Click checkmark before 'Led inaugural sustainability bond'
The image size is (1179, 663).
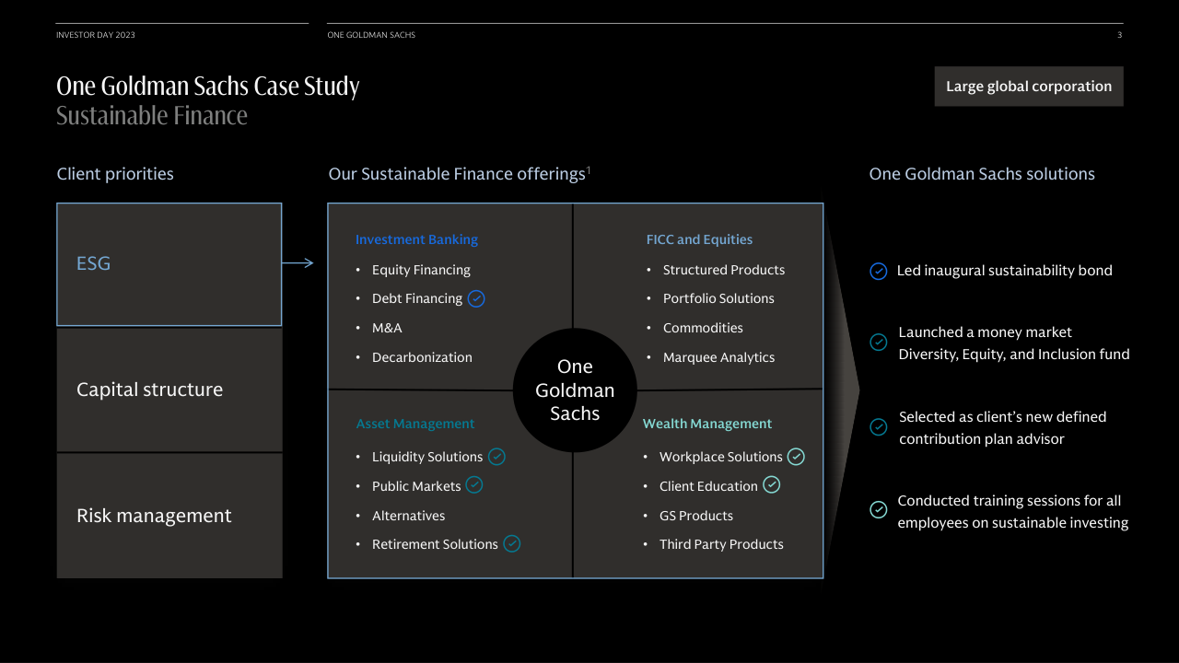(879, 271)
